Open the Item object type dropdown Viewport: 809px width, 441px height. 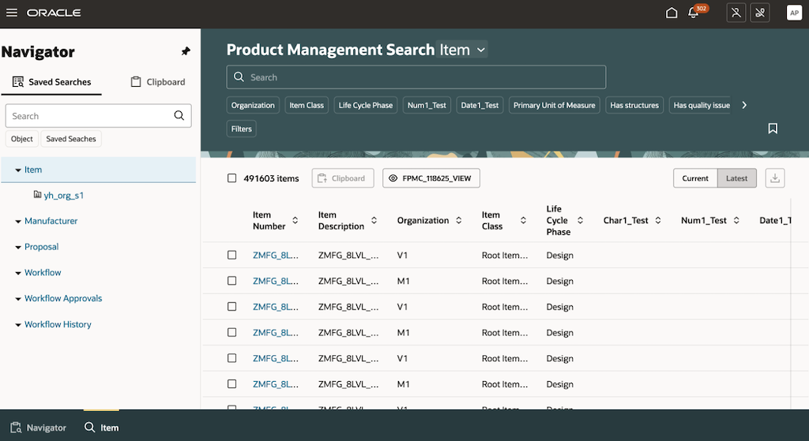(461, 50)
